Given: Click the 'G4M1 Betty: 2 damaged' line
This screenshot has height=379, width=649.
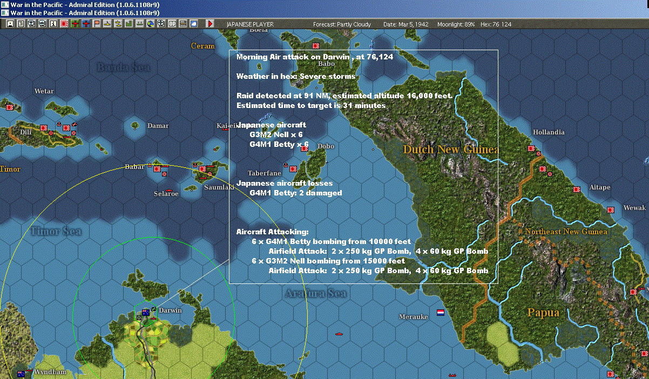Looking at the screenshot, I should 296,193.
